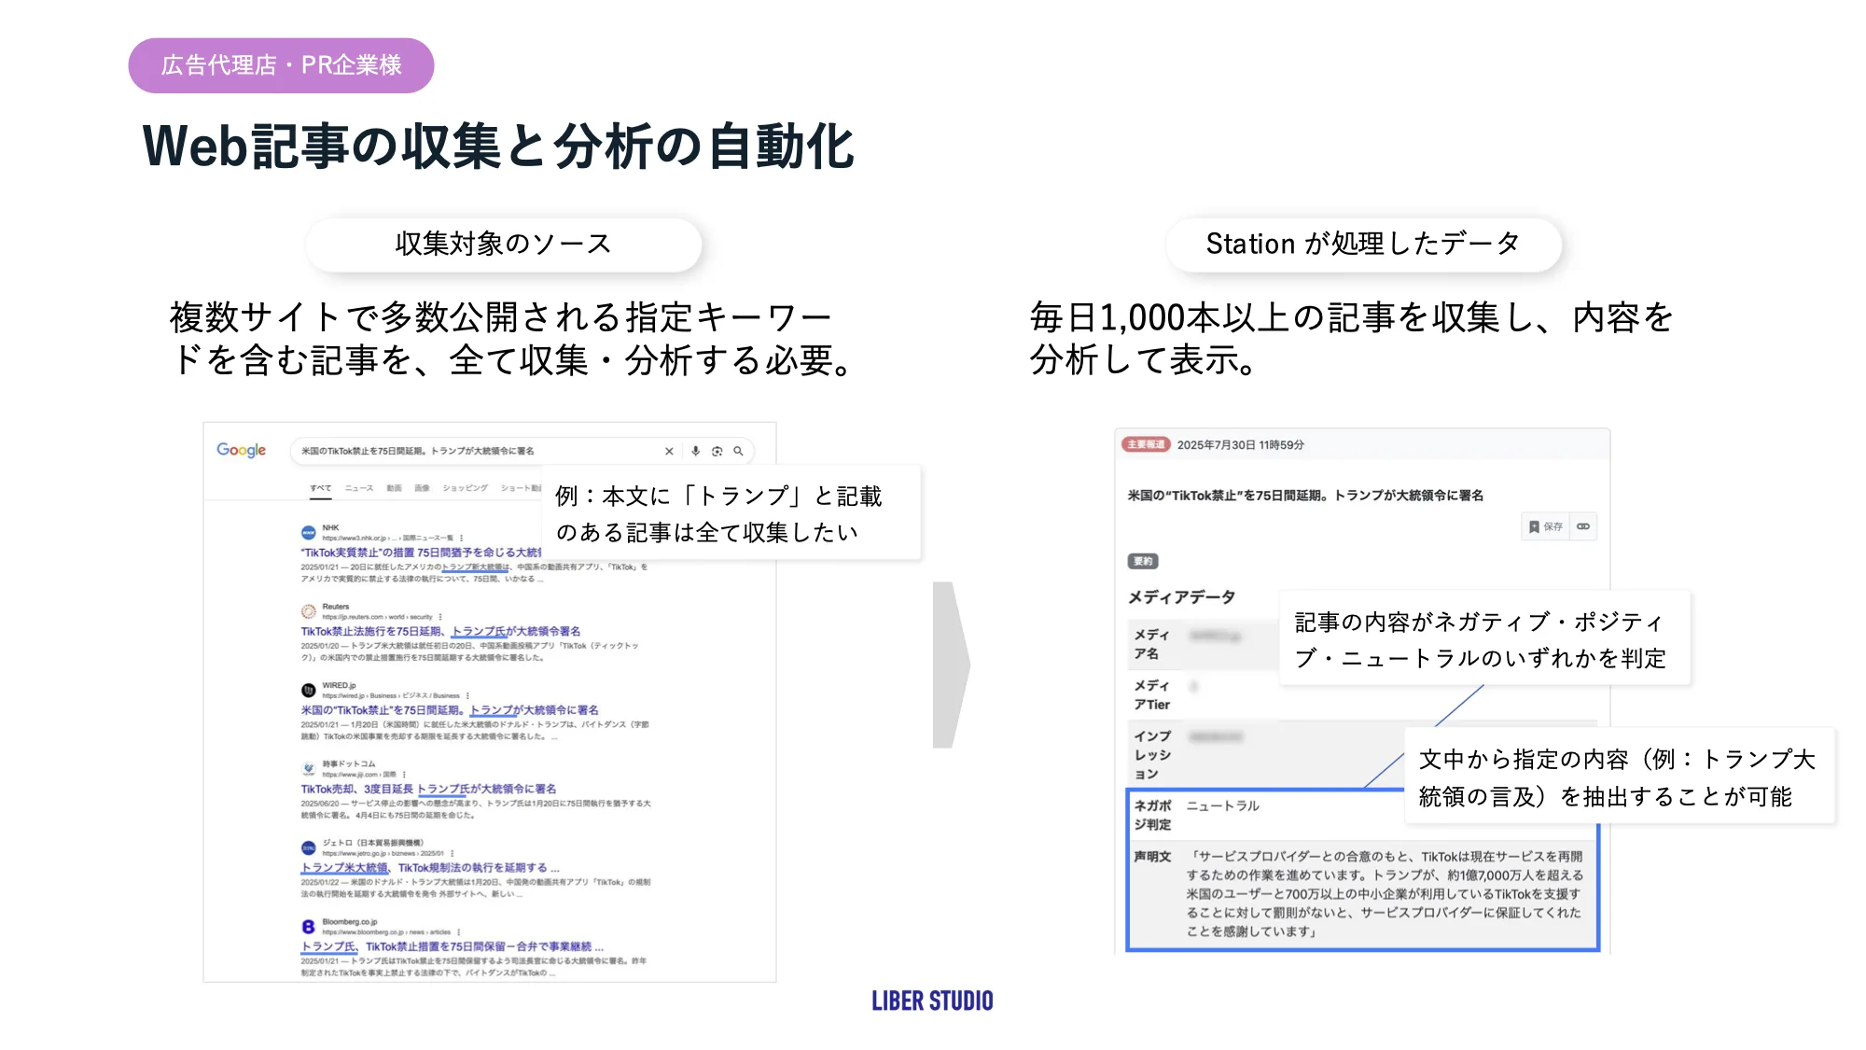Viewport: 1866px width, 1050px height.
Task: Click the microphone icon in the search bar
Action: coord(695,452)
